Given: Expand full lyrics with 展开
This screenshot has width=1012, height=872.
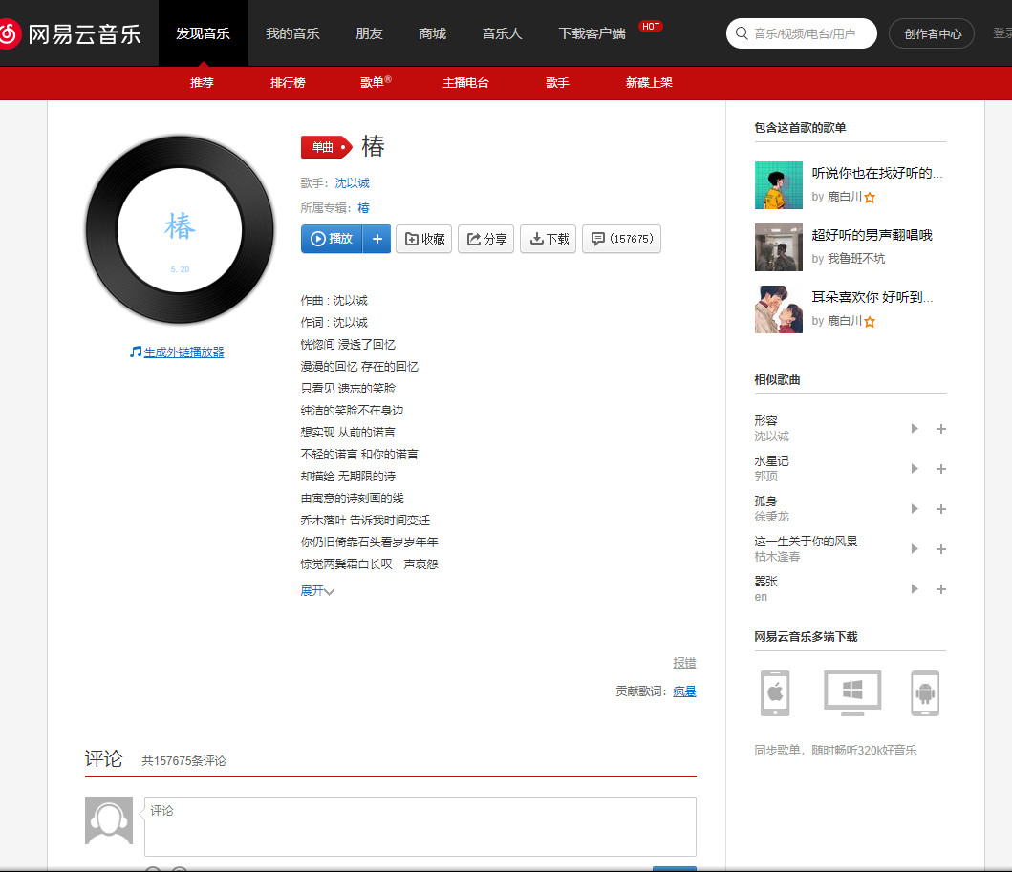Looking at the screenshot, I should 317,591.
